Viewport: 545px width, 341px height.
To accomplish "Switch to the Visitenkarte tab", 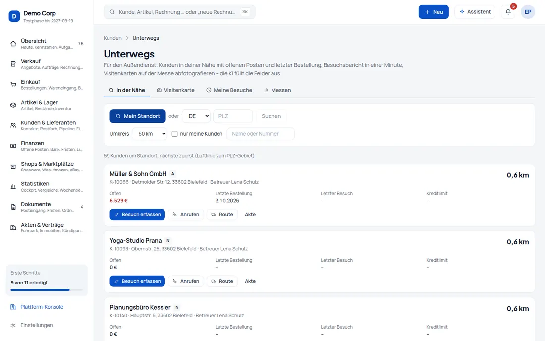I will pyautogui.click(x=175, y=90).
